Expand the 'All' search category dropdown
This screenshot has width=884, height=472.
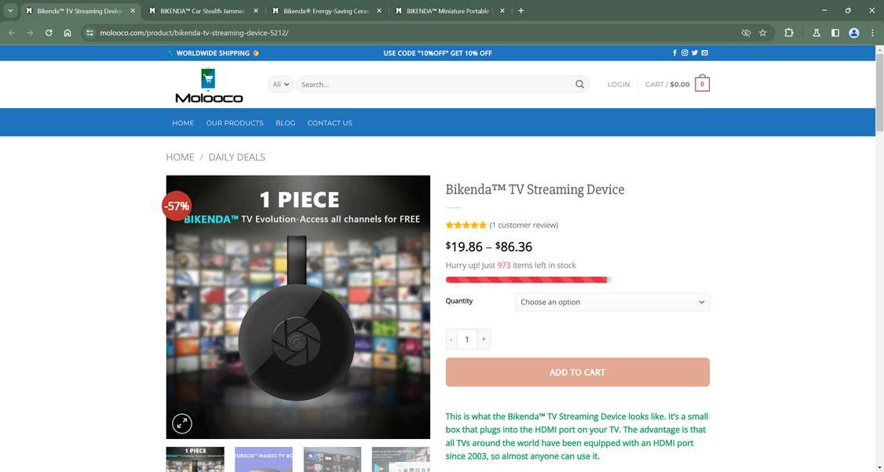point(280,85)
